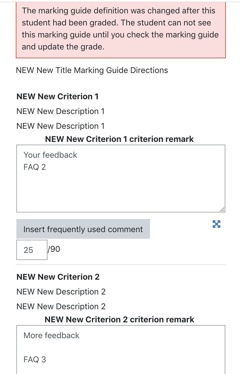Screen dimensions: 240x374
Task: Click NEW New Criterion 1 heading
Action: tap(58, 97)
